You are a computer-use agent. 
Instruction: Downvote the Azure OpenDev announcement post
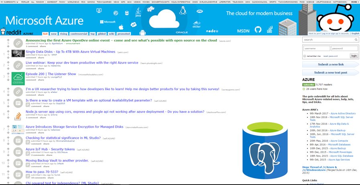point(8,46)
